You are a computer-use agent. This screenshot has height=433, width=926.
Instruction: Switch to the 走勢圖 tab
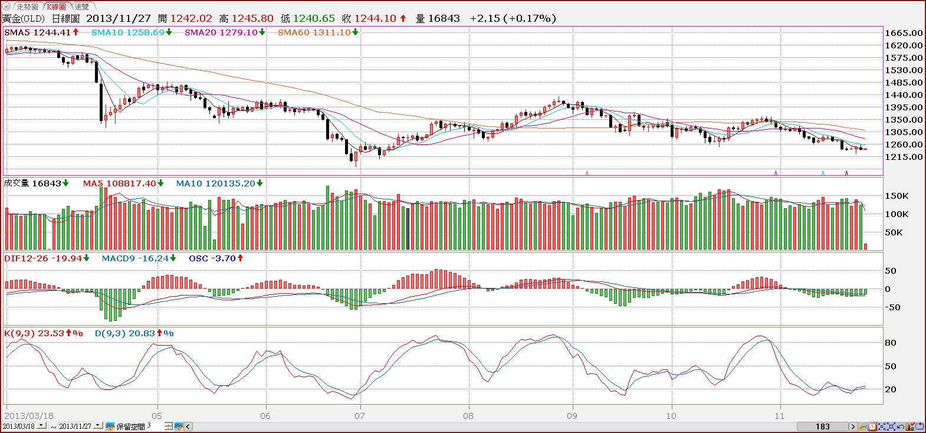click(27, 6)
